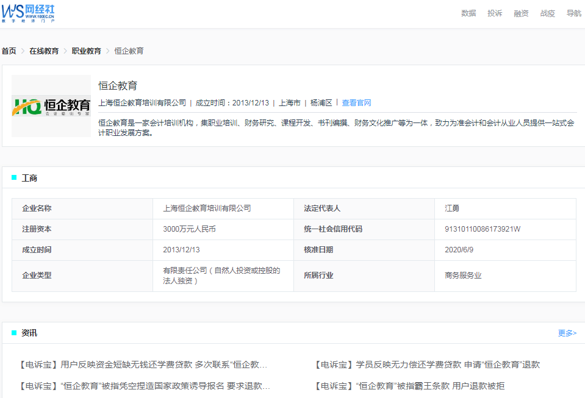Open the 数据 navigation menu item
Image resolution: width=585 pixels, height=398 pixels.
pyautogui.click(x=468, y=13)
